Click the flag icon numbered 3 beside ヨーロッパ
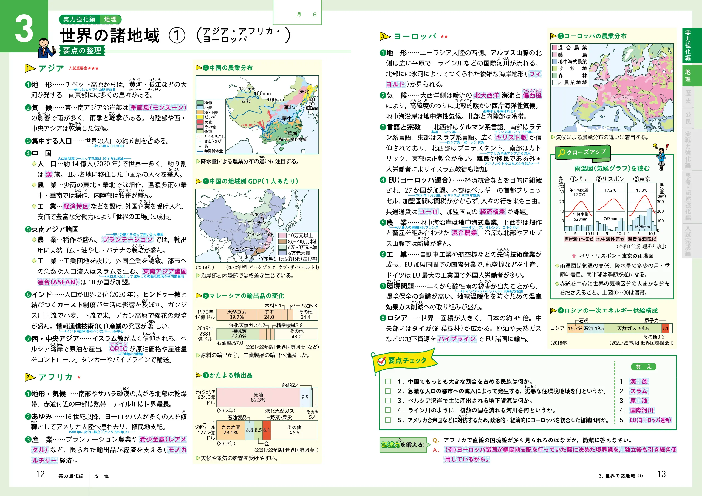 click(x=385, y=37)
